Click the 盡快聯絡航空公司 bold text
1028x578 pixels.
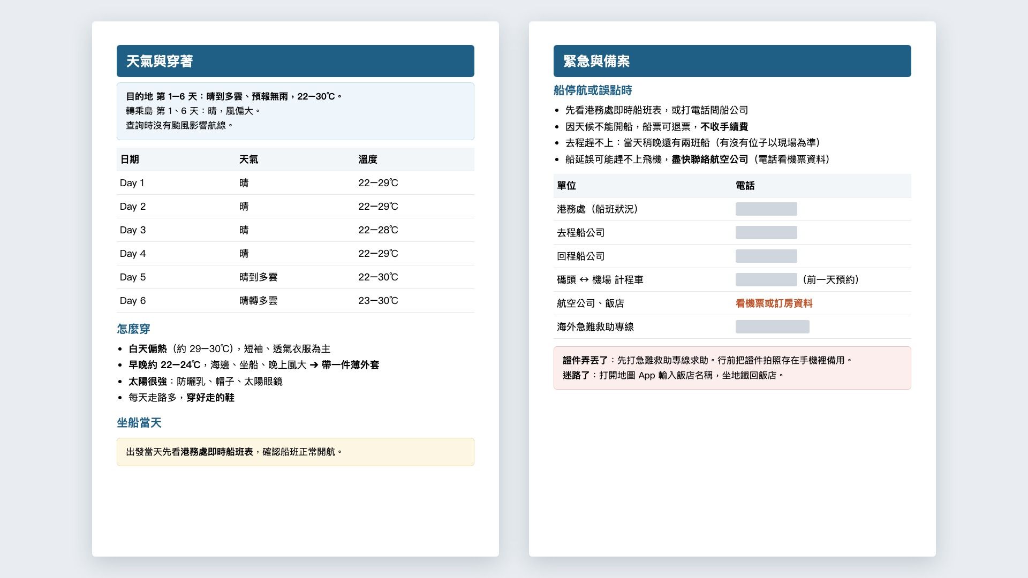tap(710, 159)
